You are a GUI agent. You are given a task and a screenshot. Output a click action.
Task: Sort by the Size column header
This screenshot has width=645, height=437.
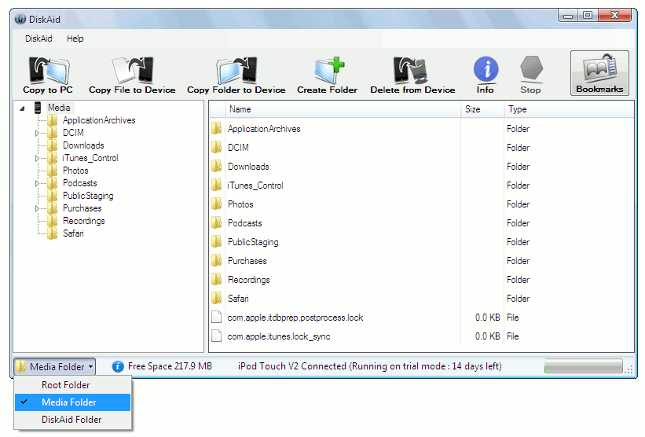click(482, 109)
